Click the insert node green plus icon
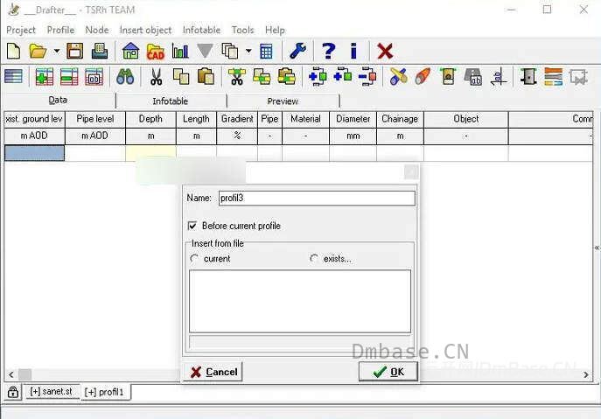 pos(318,76)
